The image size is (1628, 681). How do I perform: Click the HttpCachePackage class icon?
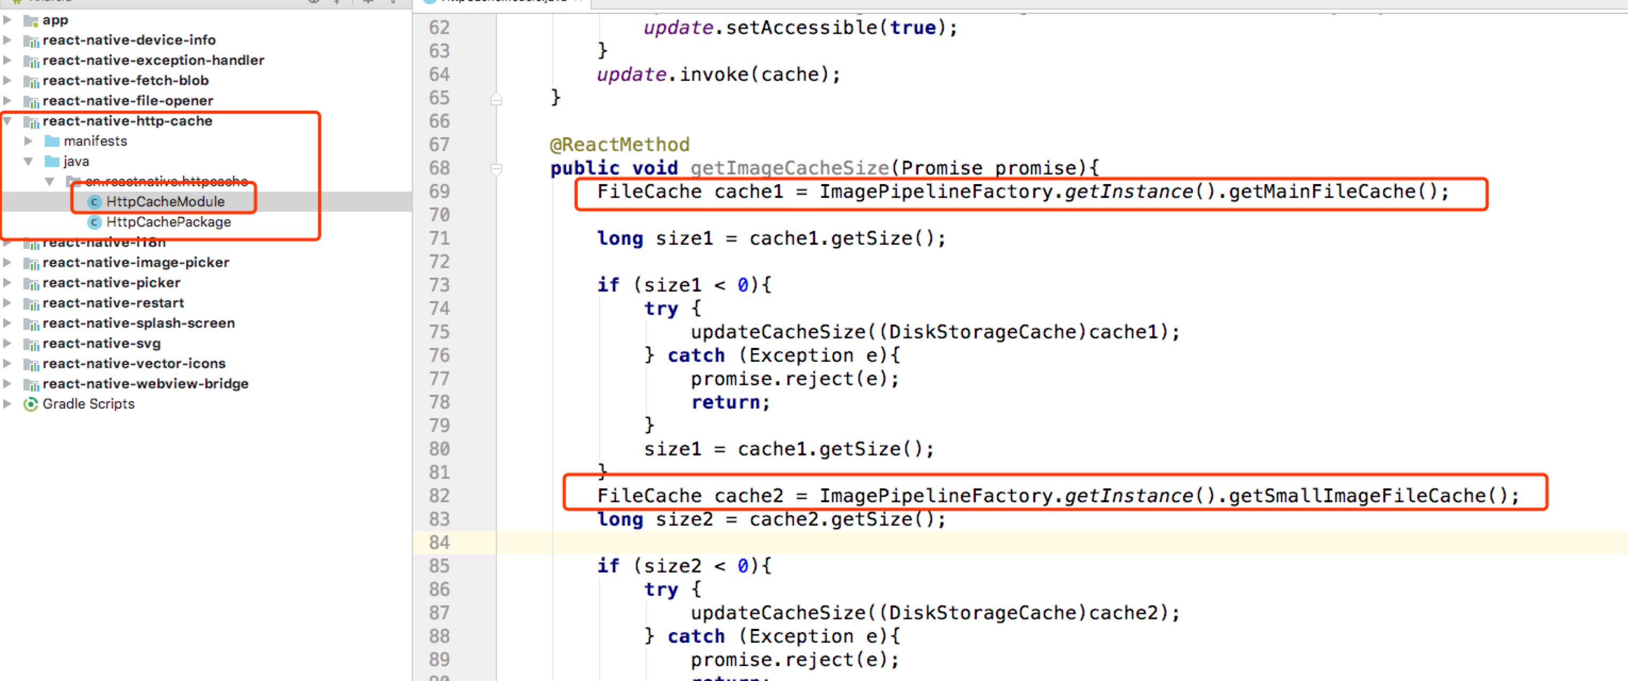point(94,222)
